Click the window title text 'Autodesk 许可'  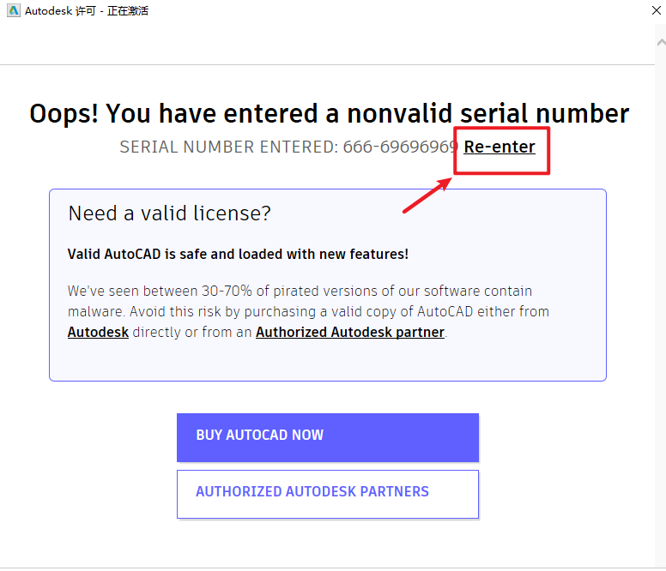point(56,11)
